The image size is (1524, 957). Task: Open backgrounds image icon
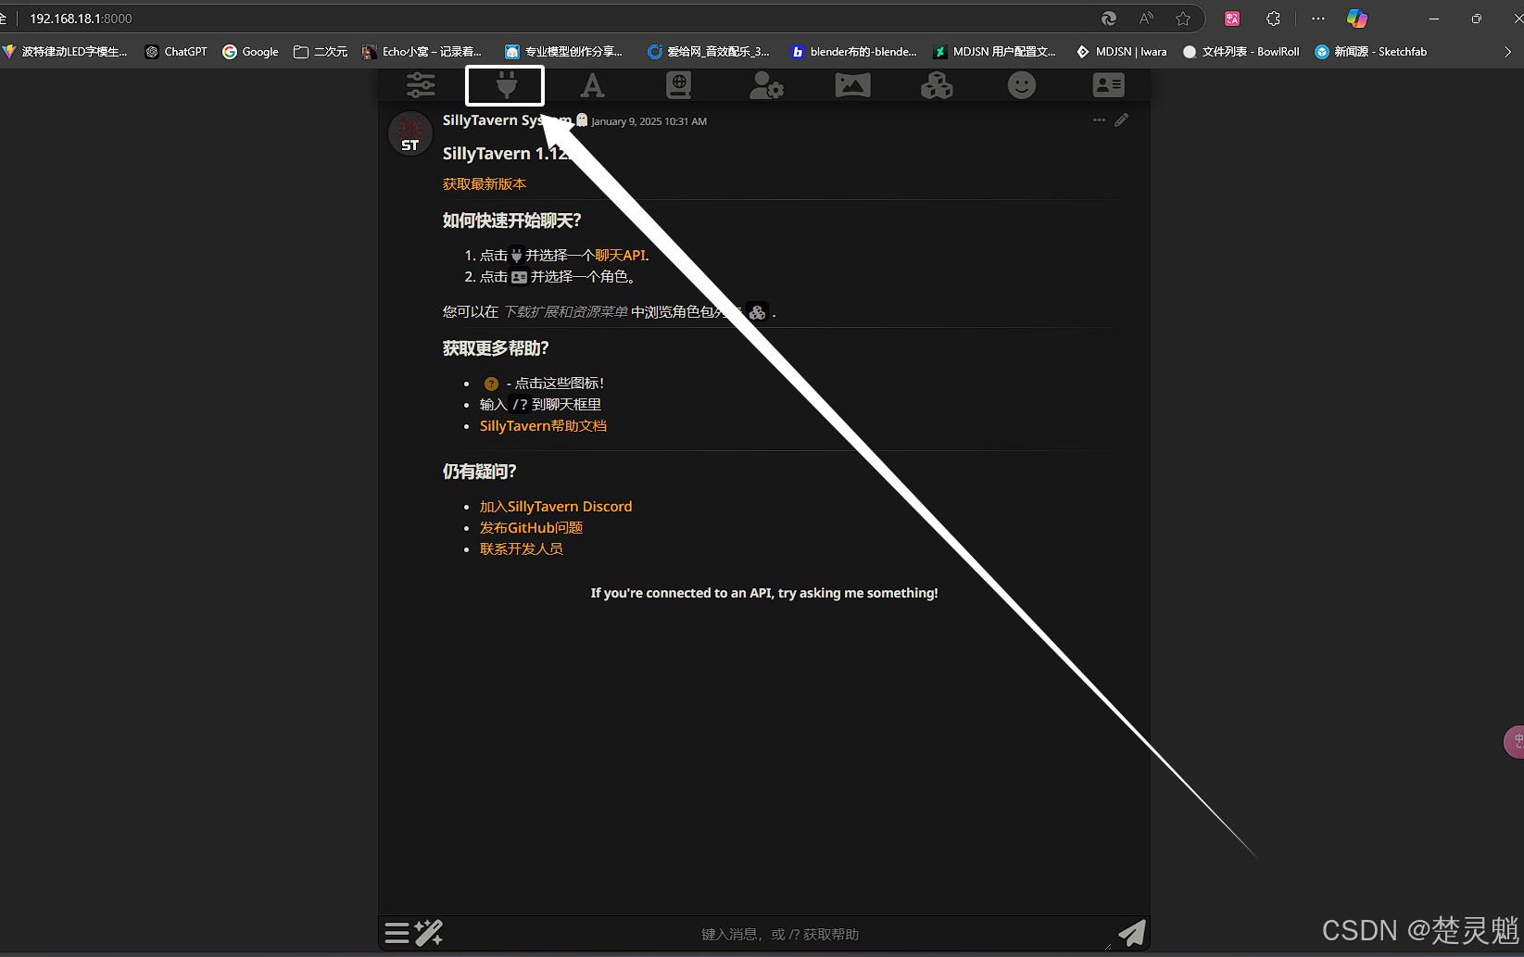click(852, 85)
